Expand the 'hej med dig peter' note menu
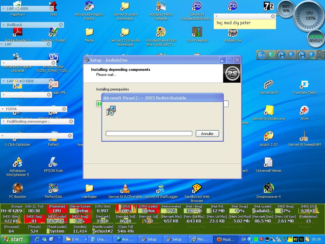 pyautogui.click(x=216, y=16)
